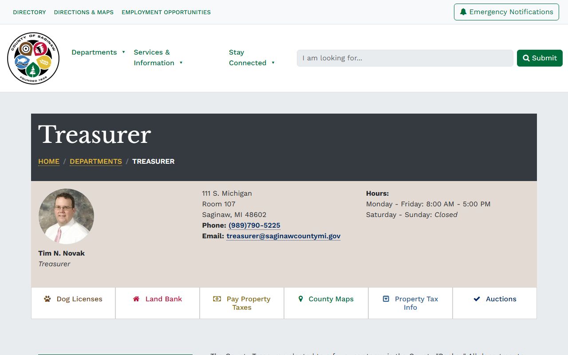The height and width of the screenshot is (355, 568).
Task: Click the map pin icon for County Maps
Action: click(x=300, y=299)
